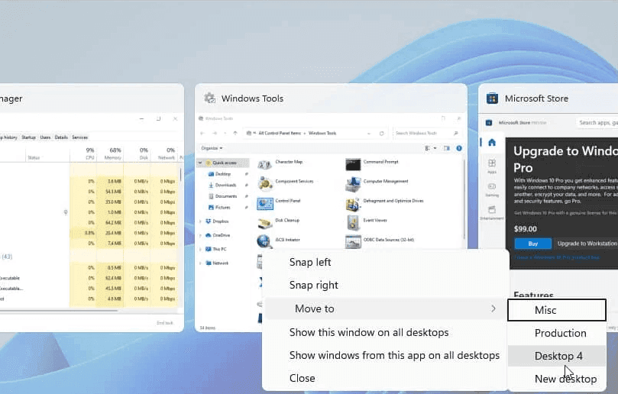
Task: Open the Command Prompt icon
Action: [353, 164]
